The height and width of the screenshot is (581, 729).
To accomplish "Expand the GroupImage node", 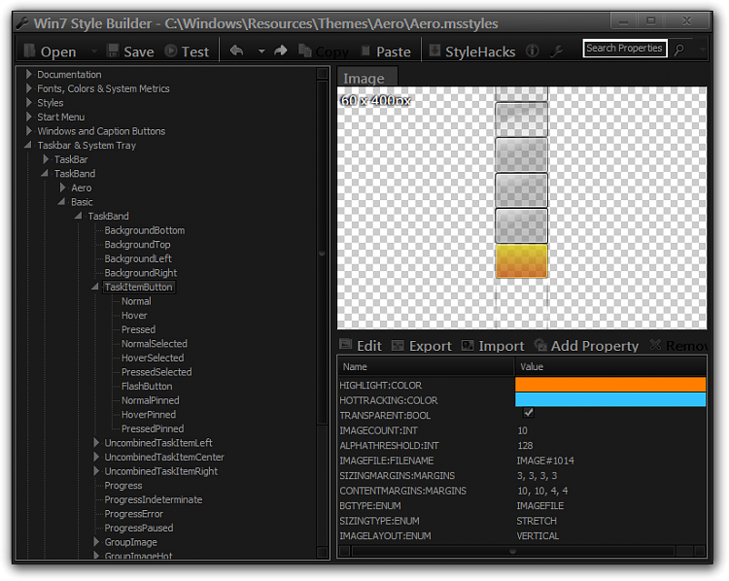I will click(96, 542).
